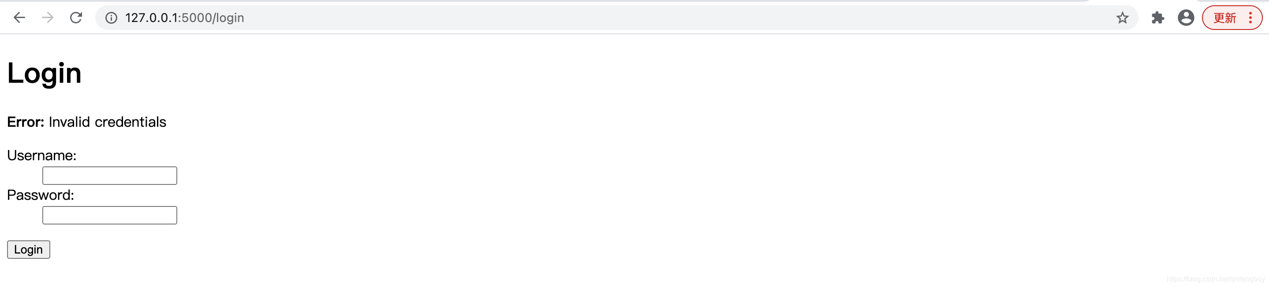Click into the Username text field
Image resolution: width=1269 pixels, height=287 pixels.
pos(109,176)
